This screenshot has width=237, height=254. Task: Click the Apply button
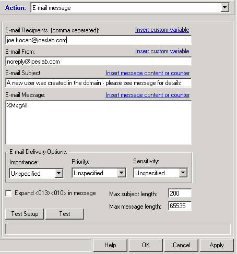[217, 245]
